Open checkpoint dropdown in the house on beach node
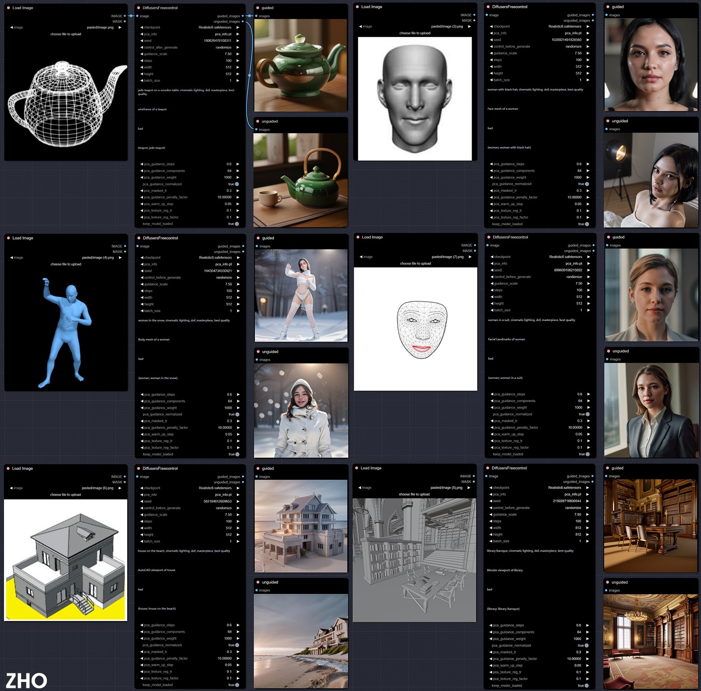The image size is (701, 691). (190, 488)
